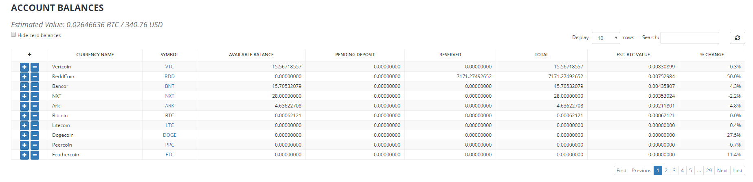Click Vertcoin BTC value 0.00830899
The image size is (753, 182).
click(x=661, y=67)
